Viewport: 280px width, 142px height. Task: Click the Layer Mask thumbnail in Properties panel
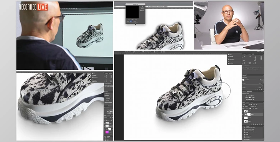click(244, 80)
